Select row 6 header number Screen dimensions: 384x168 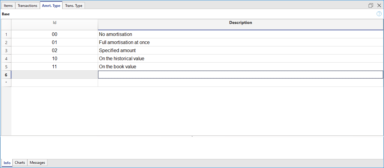tap(6, 75)
